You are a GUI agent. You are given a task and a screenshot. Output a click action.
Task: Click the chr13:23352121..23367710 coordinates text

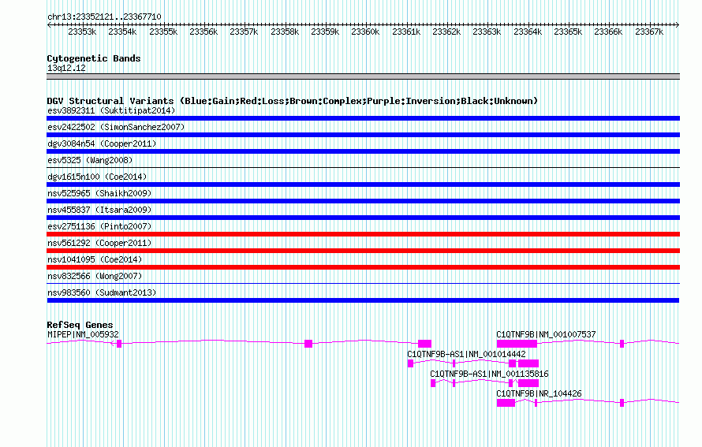point(104,17)
